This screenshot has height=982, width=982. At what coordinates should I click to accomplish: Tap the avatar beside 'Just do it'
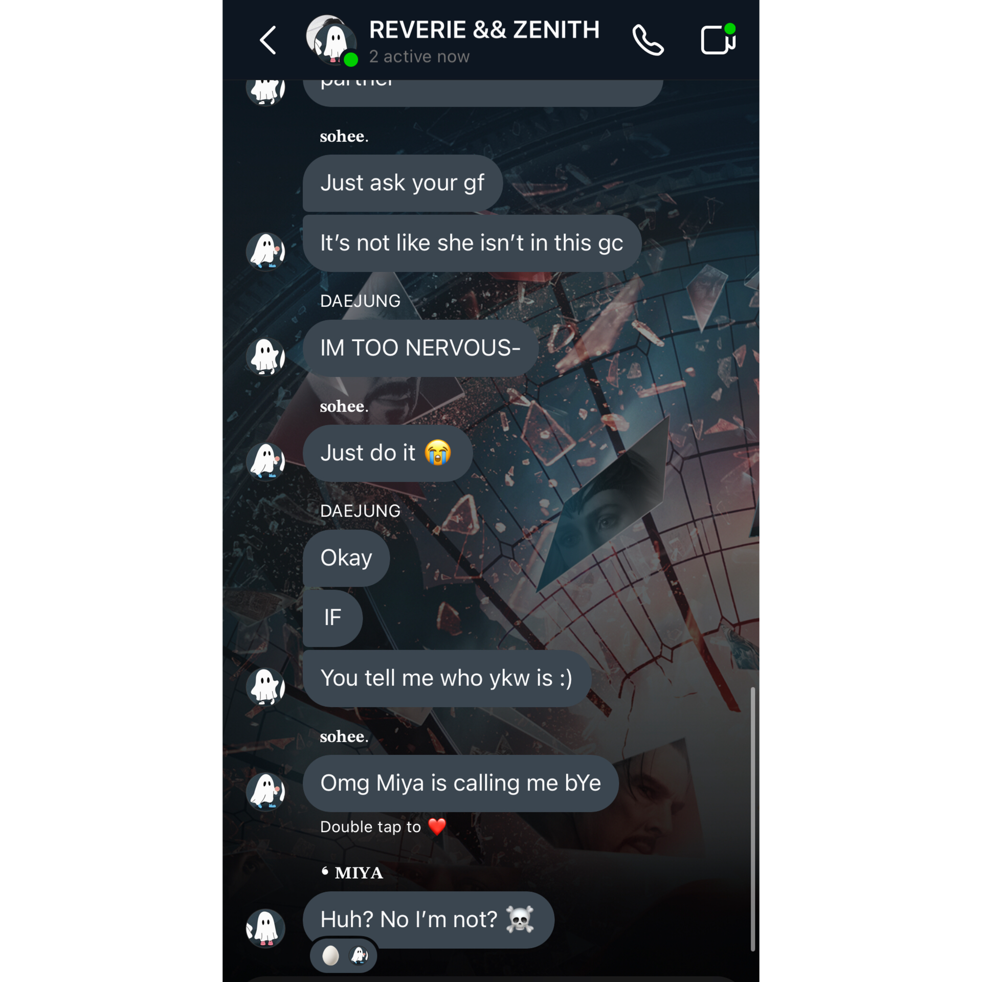pyautogui.click(x=265, y=461)
